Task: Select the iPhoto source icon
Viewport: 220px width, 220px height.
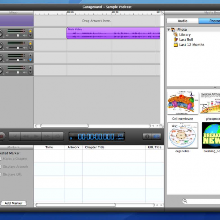Action: 173,29
